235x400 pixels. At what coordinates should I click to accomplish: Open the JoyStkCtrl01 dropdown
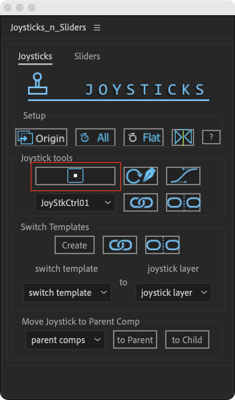tap(75, 202)
